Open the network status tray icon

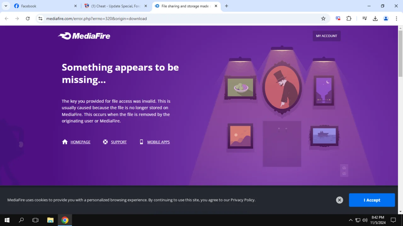[358, 220]
